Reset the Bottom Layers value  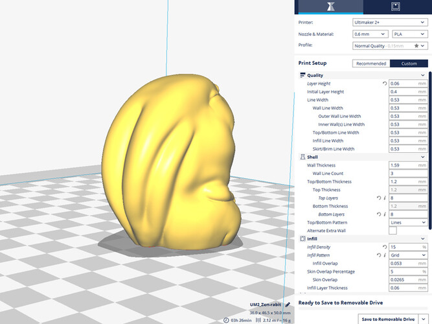pyautogui.click(x=379, y=214)
